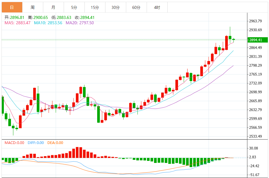Screen dimensions: 269x178
Task: Click the 2765.19 price axis label
Action: (x=255, y=74)
